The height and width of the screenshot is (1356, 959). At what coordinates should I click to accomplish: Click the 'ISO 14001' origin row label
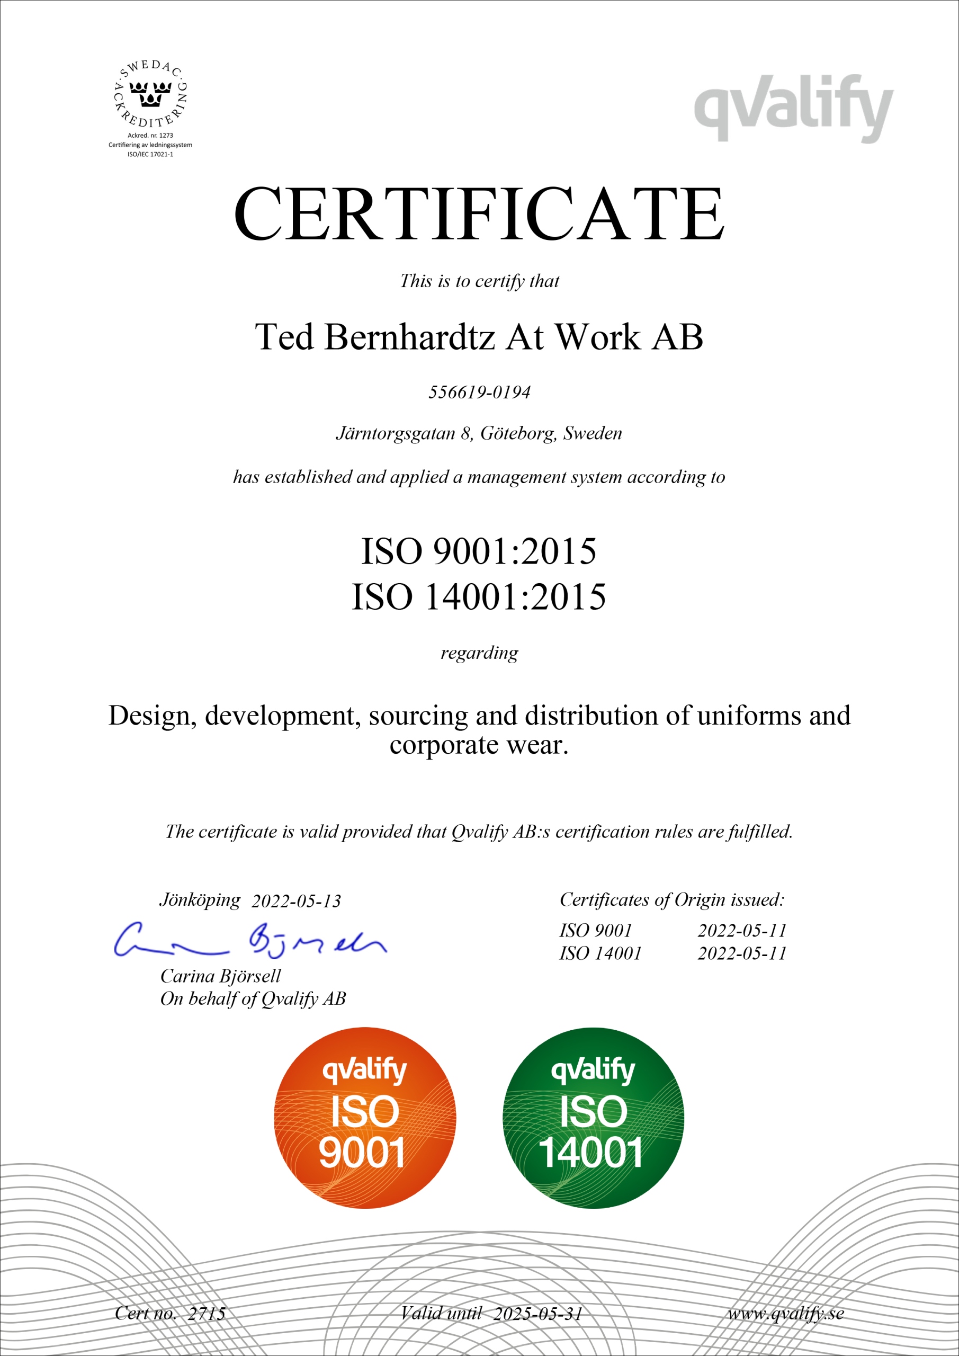pos(601,953)
